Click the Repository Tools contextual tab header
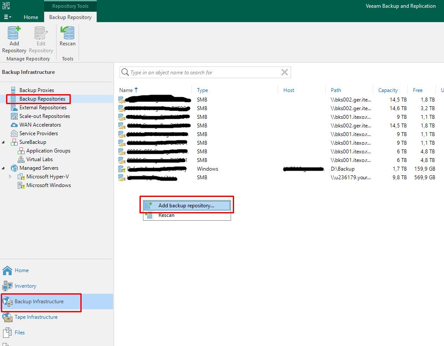The width and height of the screenshot is (444, 346). [x=70, y=6]
